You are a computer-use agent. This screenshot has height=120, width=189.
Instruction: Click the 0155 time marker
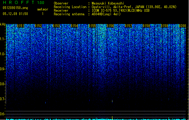point(92,26)
